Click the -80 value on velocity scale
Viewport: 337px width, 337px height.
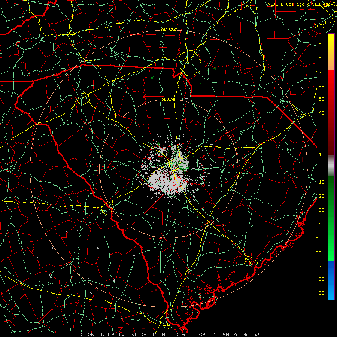[320, 279]
